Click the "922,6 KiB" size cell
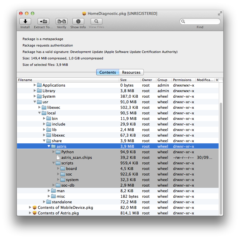Image resolution: width=240 pixels, height=239 pixels. point(129,174)
